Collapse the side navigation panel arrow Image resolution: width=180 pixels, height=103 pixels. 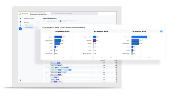[x=38, y=81]
